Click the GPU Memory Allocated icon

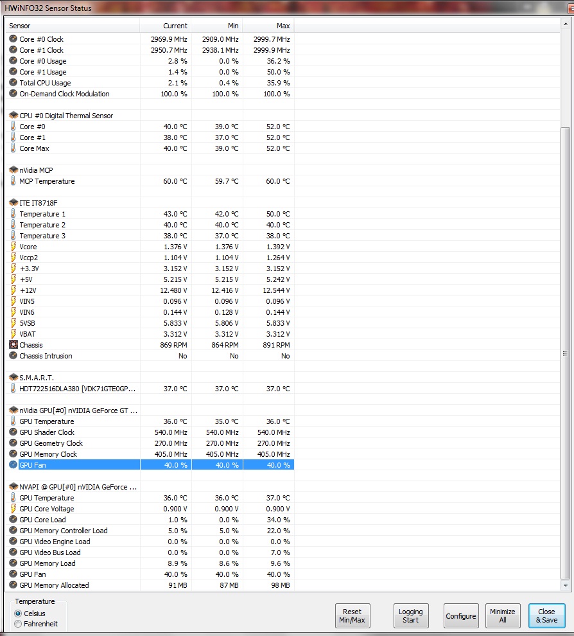tap(13, 585)
